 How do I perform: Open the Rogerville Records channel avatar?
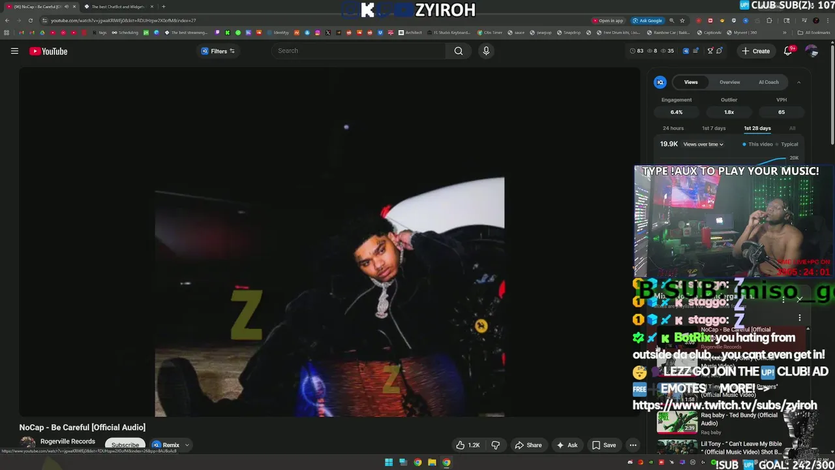pyautogui.click(x=27, y=444)
